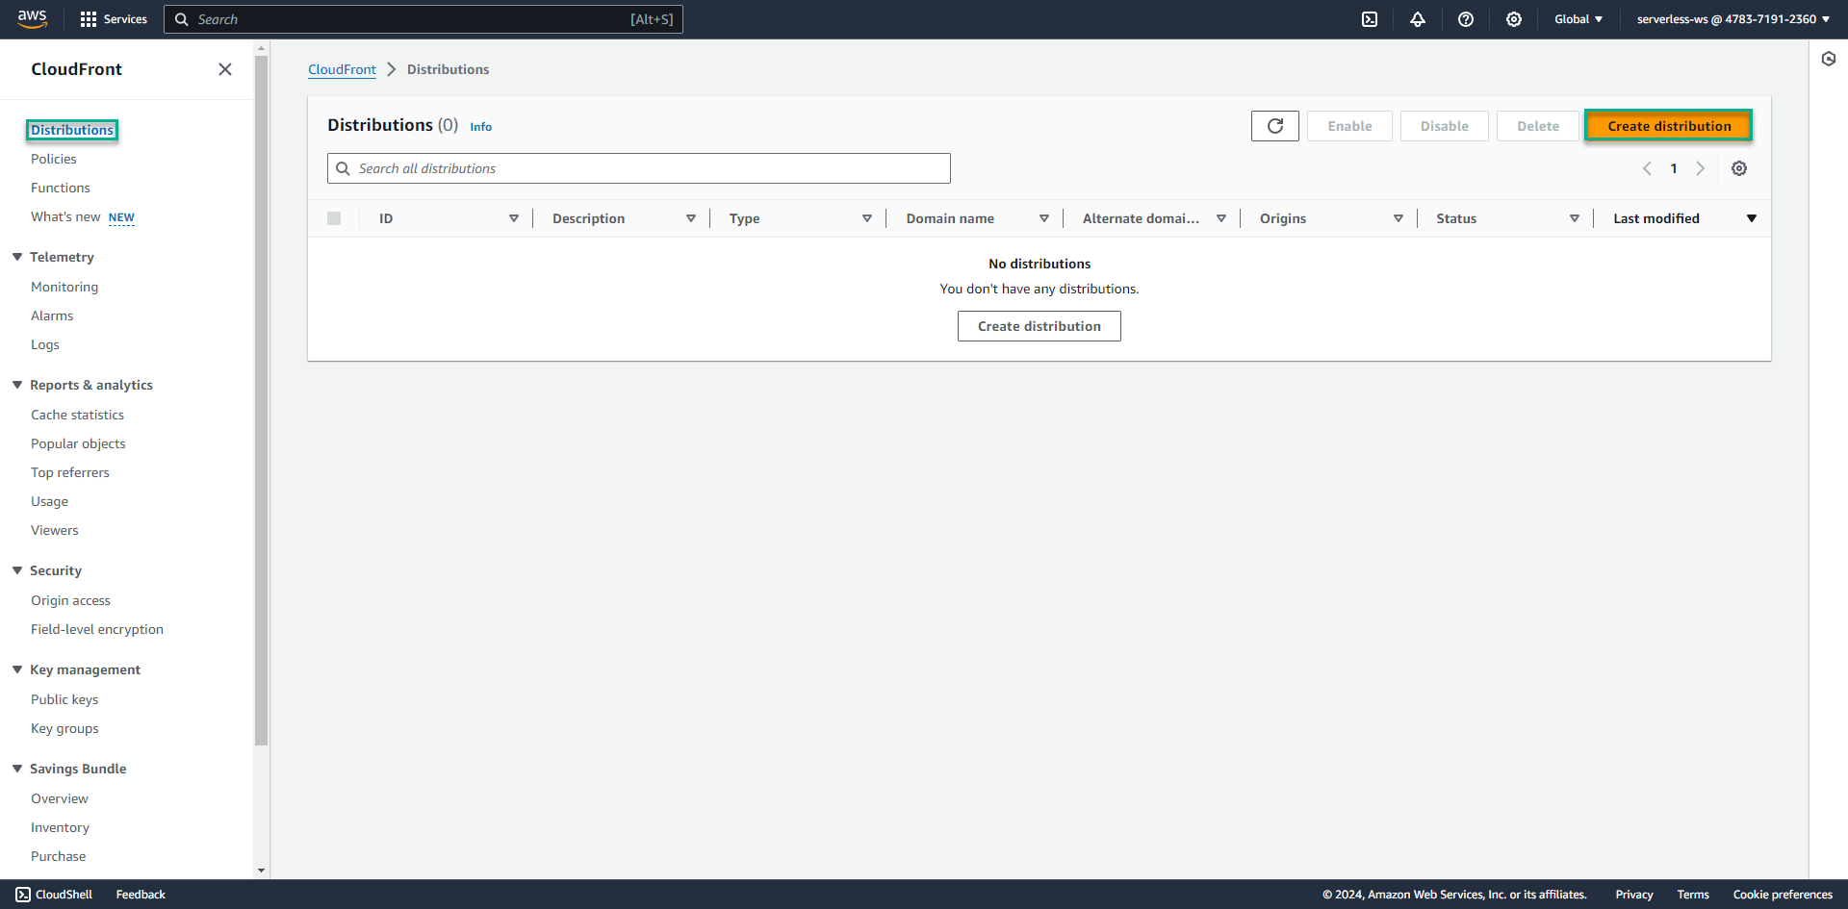
Task: Open Public keys page
Action: click(x=64, y=699)
